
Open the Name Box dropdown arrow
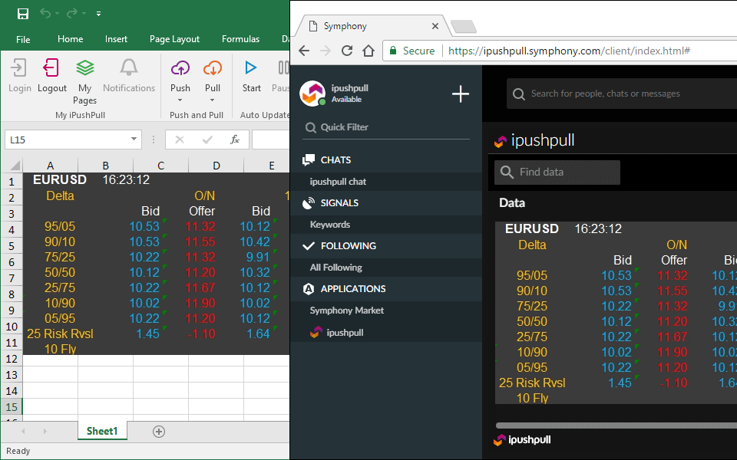pyautogui.click(x=134, y=139)
